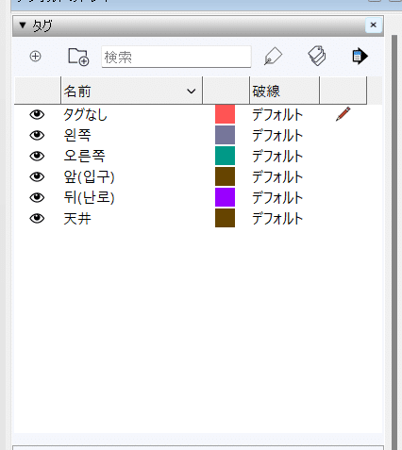402x450 pixels.
Task: Open dash style デフォルト for 앞(입구)
Action: 277,177
